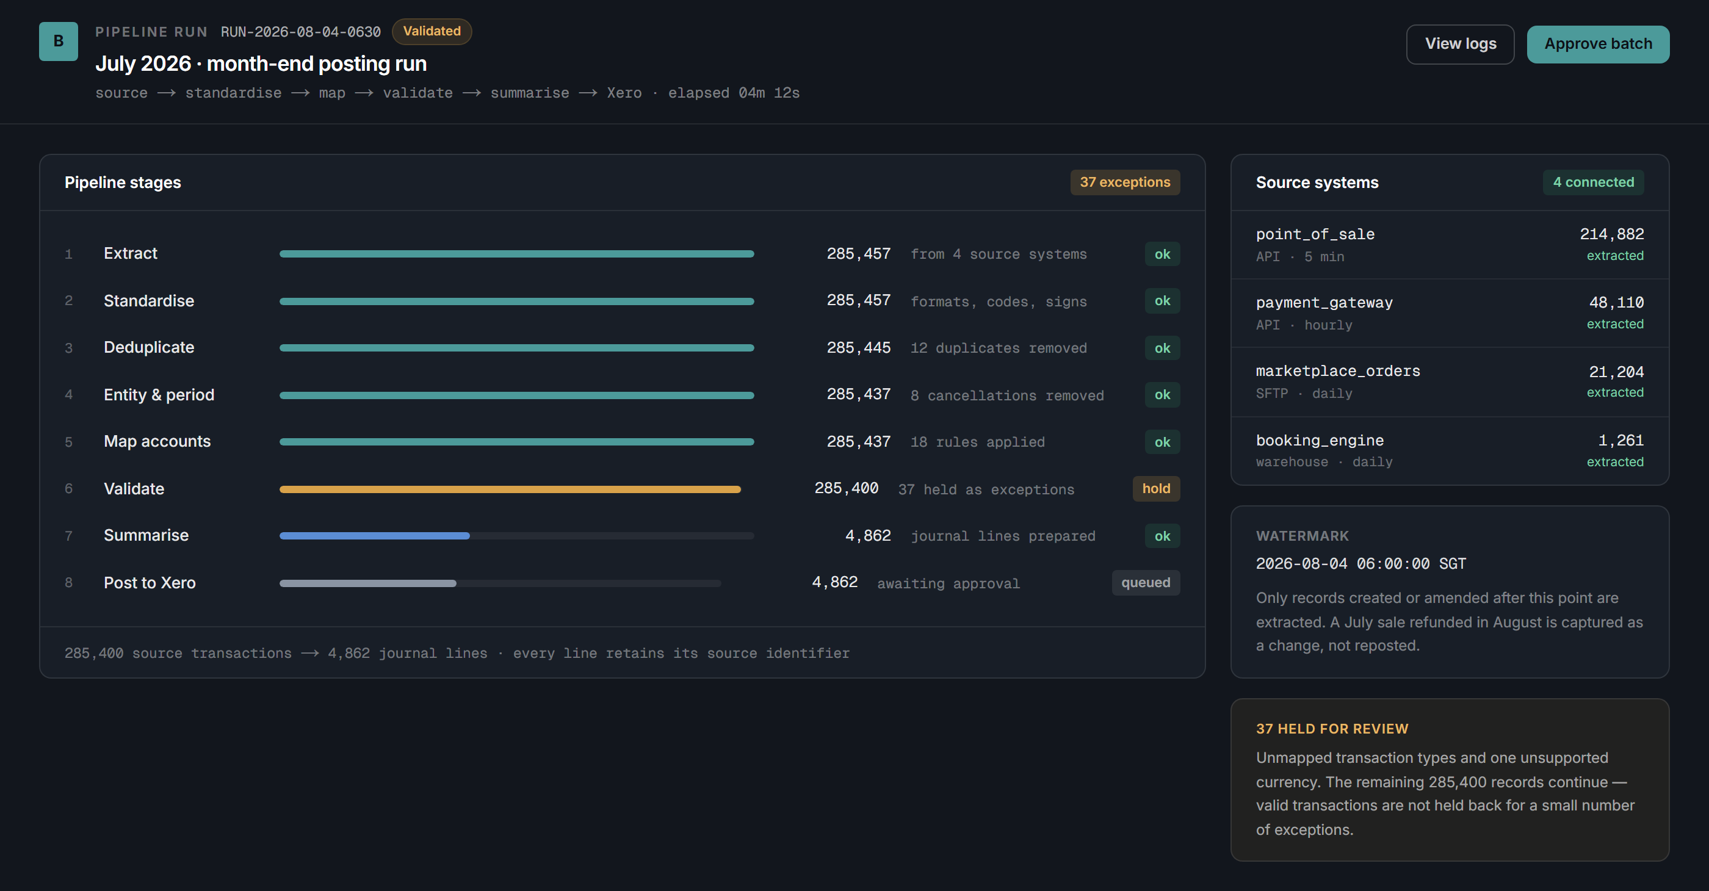
Task: Click the hold status on Validate row
Action: click(x=1157, y=489)
